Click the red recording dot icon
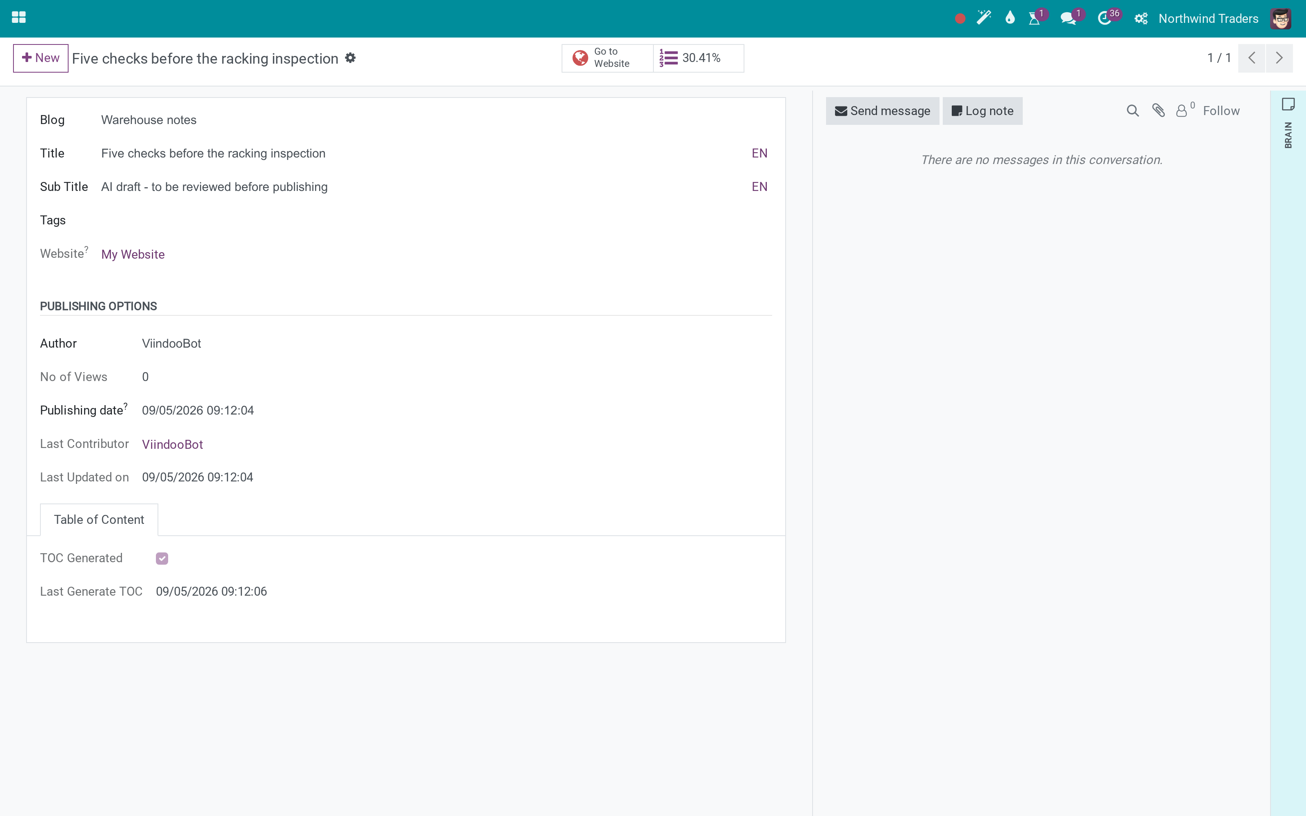Screen dimensions: 1306x816 (960, 19)
